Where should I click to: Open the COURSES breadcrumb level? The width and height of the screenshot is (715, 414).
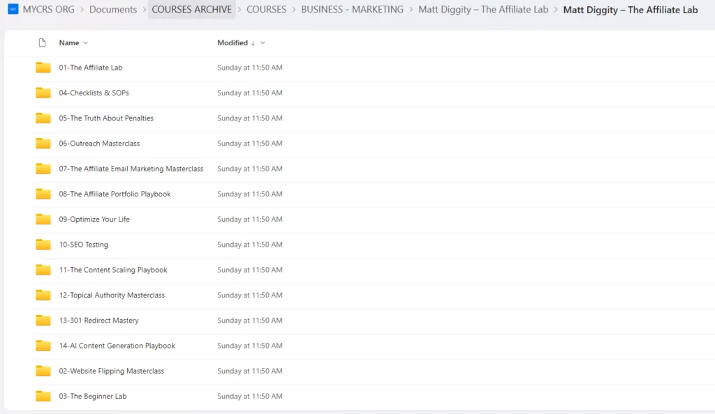click(266, 10)
